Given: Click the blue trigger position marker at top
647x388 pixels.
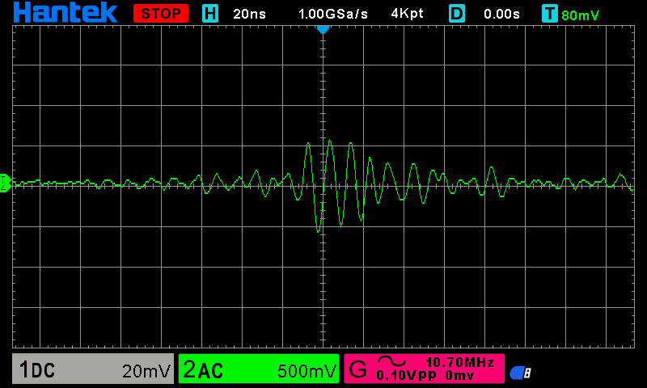Looking at the screenshot, I should tap(323, 30).
